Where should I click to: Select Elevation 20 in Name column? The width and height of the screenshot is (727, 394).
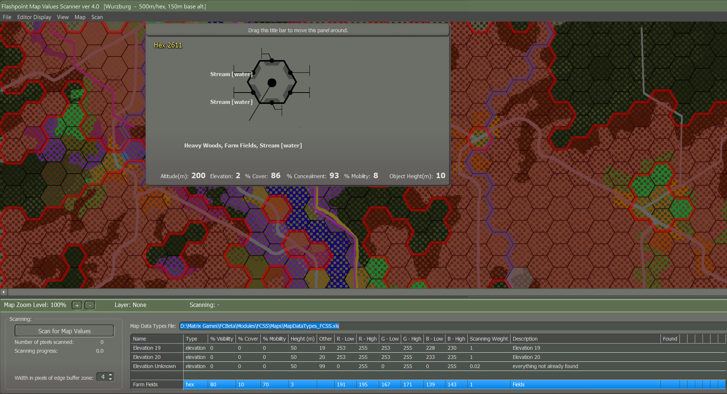tap(157, 357)
